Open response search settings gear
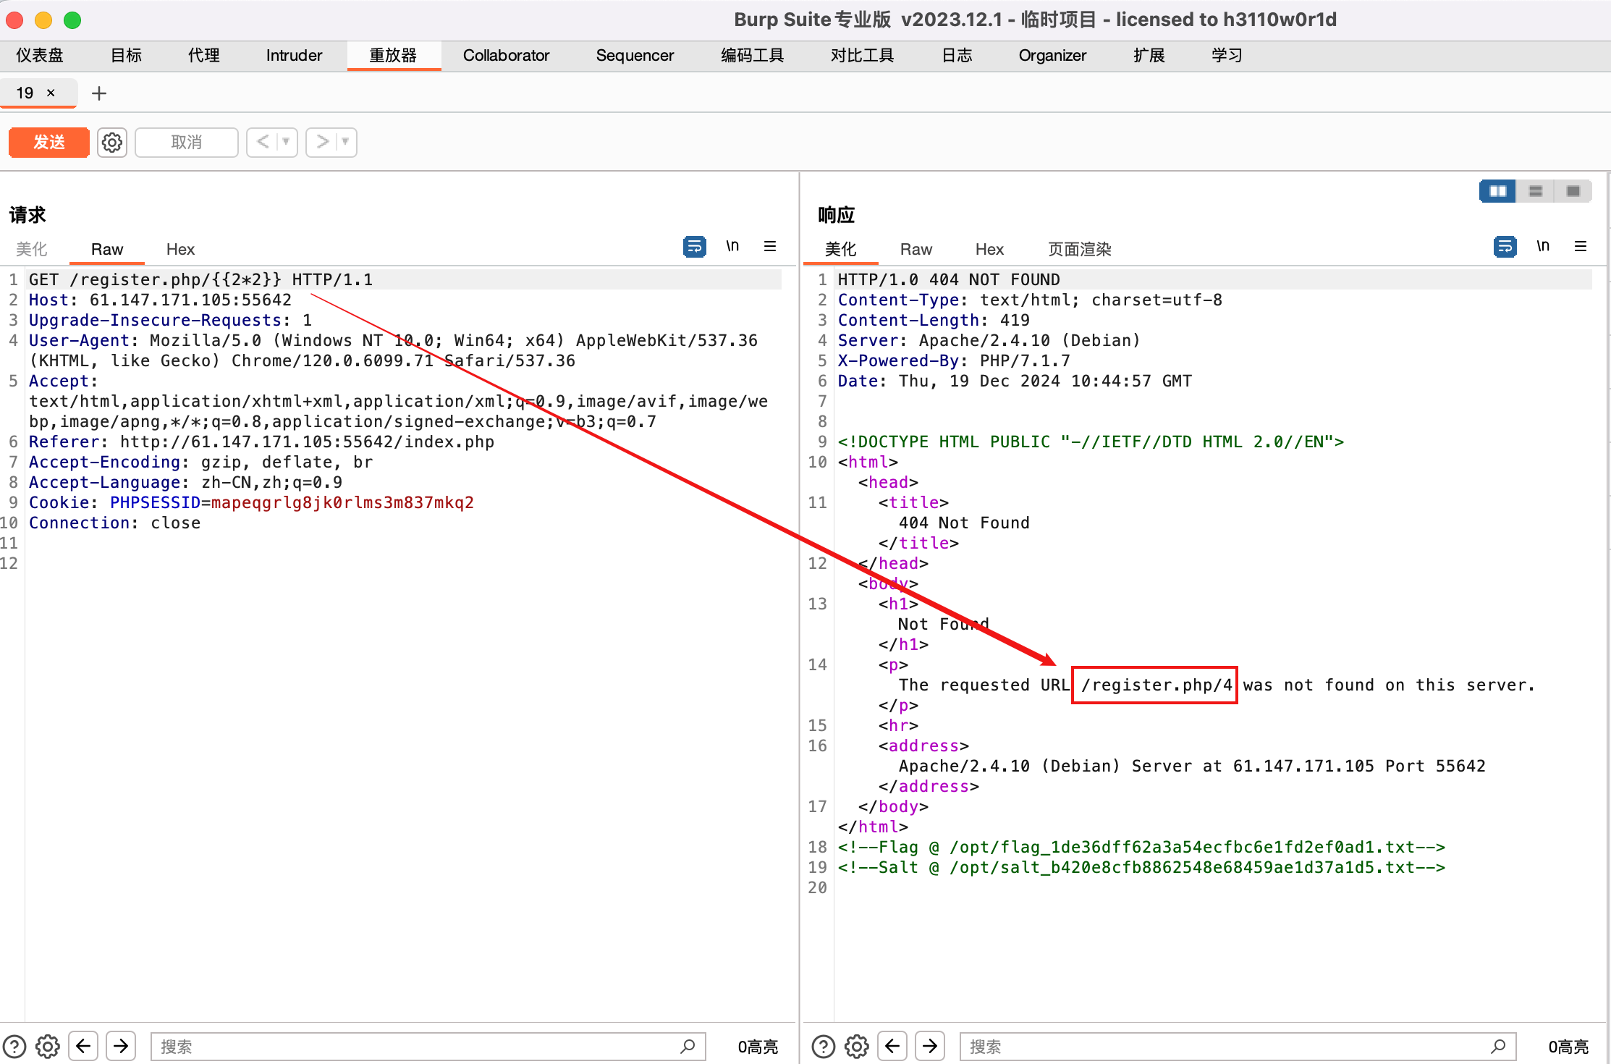The height and width of the screenshot is (1064, 1611). pyautogui.click(x=857, y=1046)
